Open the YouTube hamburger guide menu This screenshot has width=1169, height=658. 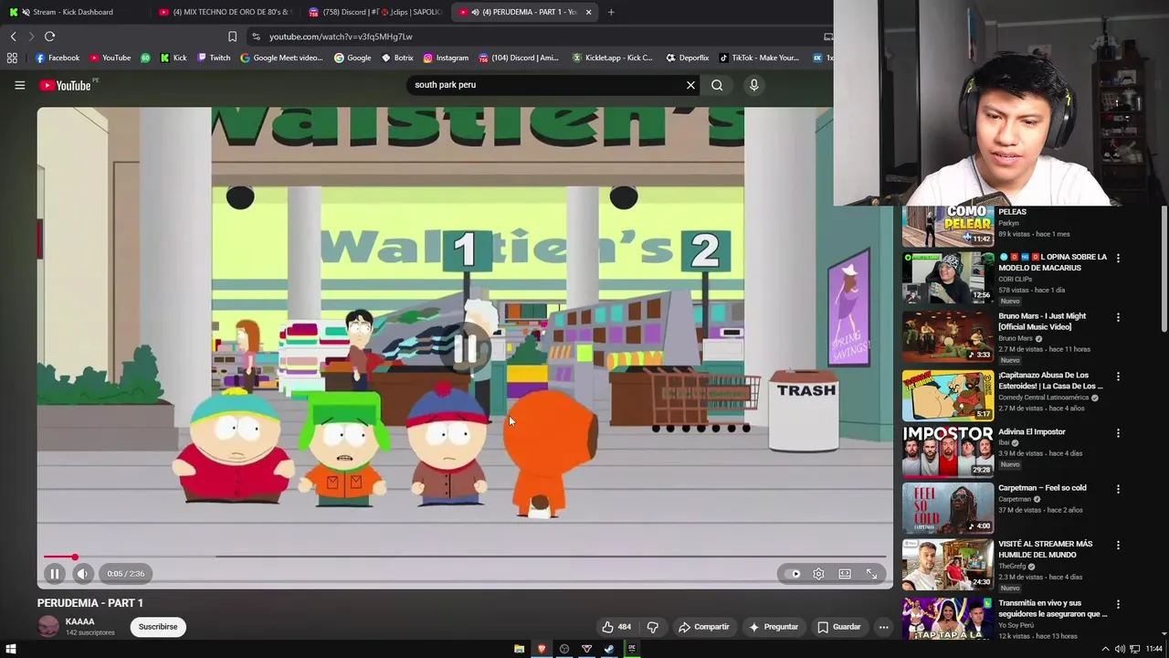tap(19, 85)
